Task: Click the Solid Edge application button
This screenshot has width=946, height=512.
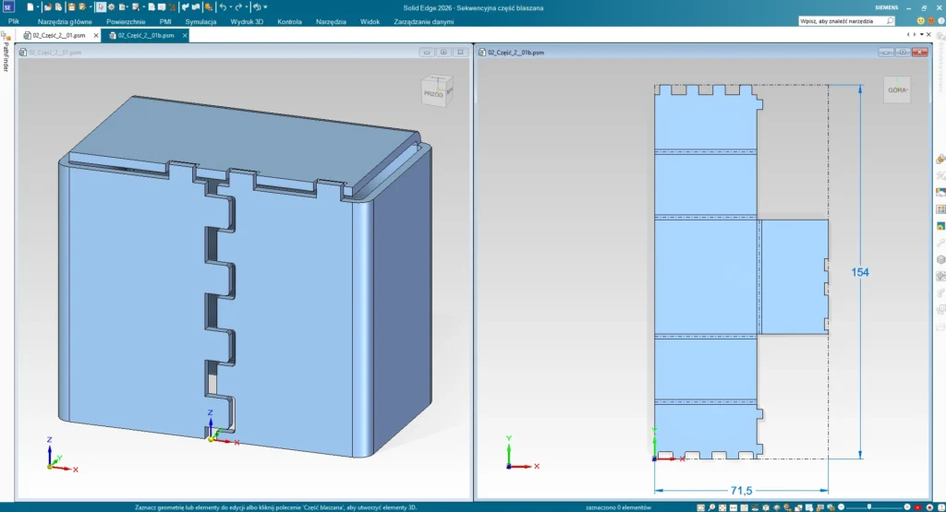Action: pyautogui.click(x=7, y=6)
